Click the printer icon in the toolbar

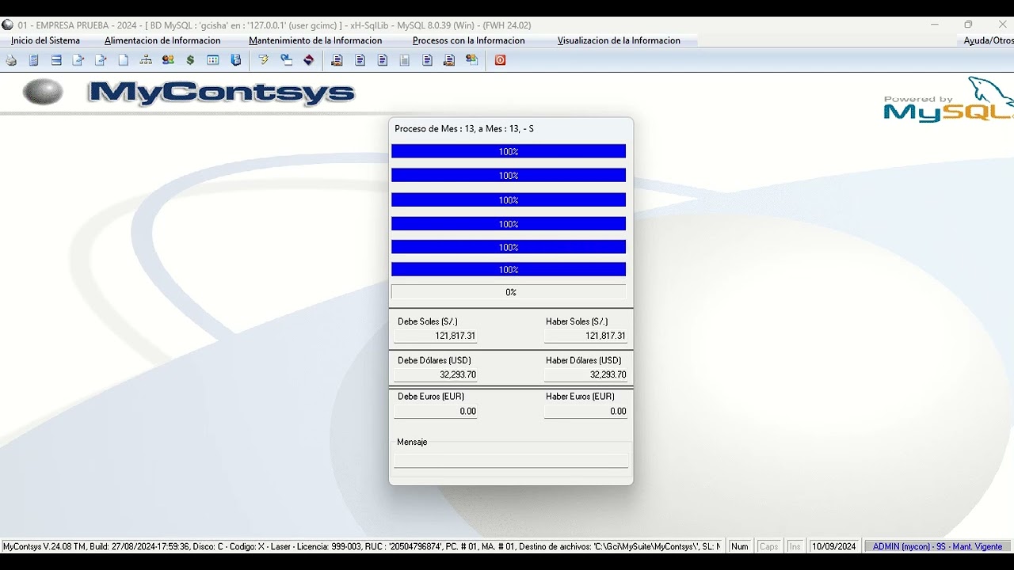11,60
